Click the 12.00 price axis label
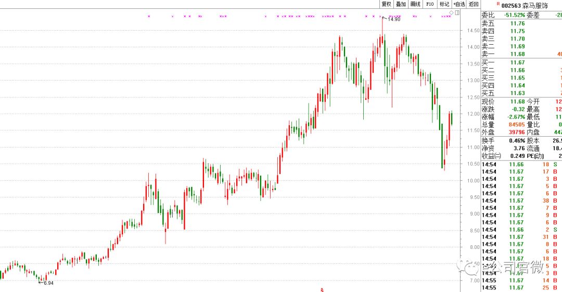The image size is (562, 292). pos(473,114)
